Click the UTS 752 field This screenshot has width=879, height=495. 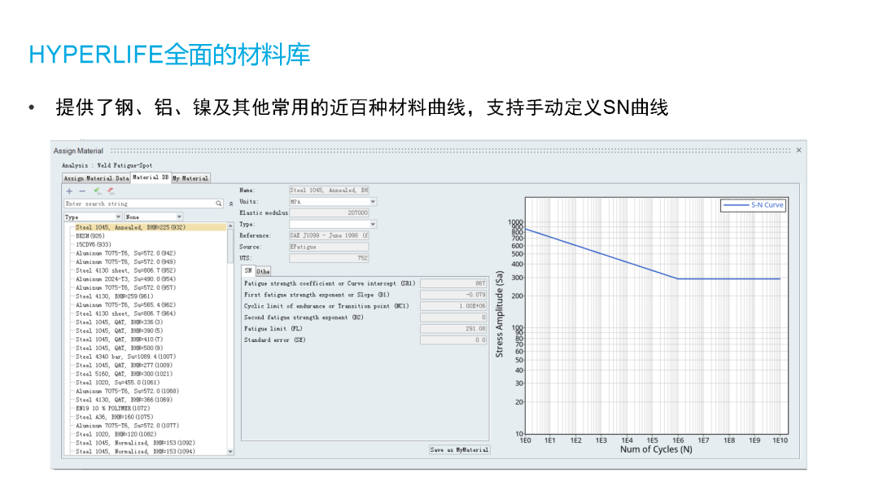(329, 258)
